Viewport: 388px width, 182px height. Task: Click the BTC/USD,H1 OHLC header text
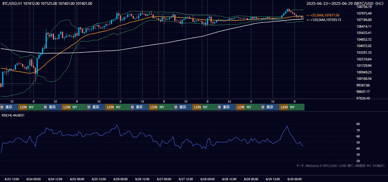47,4
